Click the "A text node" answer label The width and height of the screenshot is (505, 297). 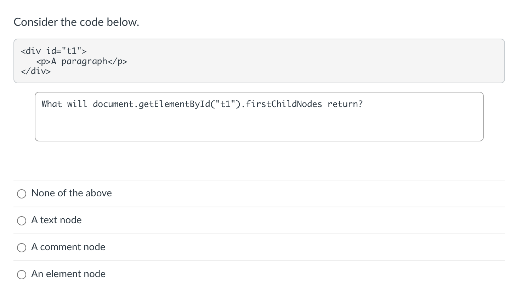pyautogui.click(x=56, y=220)
